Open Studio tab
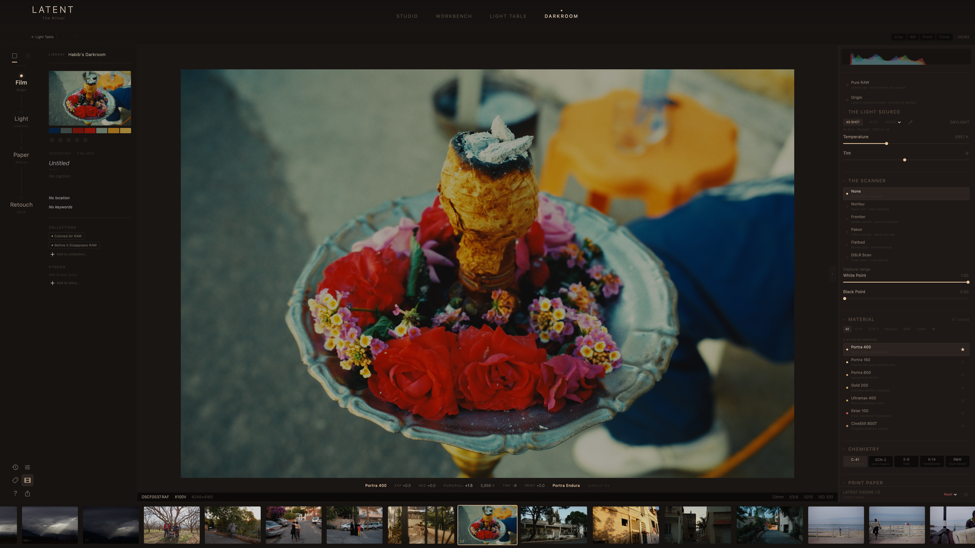This screenshot has height=548, width=975. [x=407, y=16]
